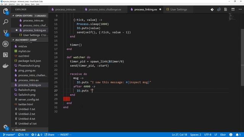Viewport: 244px width, 137px height.
Task: Open the Debug menu
Action: pos(27,4)
